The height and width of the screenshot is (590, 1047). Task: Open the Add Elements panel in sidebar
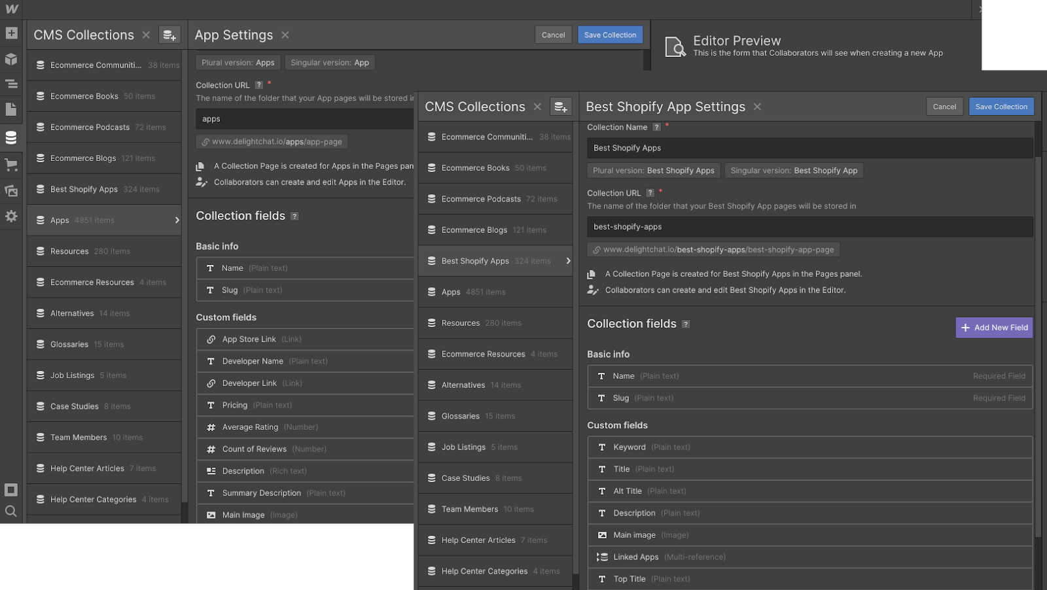[11, 33]
